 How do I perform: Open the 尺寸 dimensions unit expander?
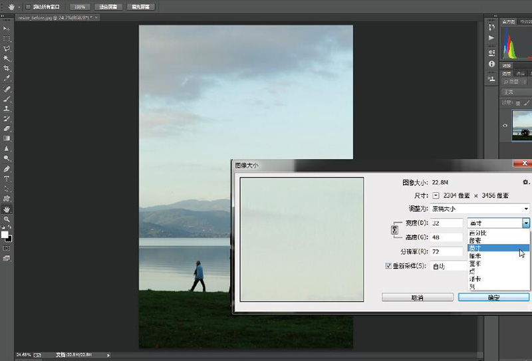(436, 195)
